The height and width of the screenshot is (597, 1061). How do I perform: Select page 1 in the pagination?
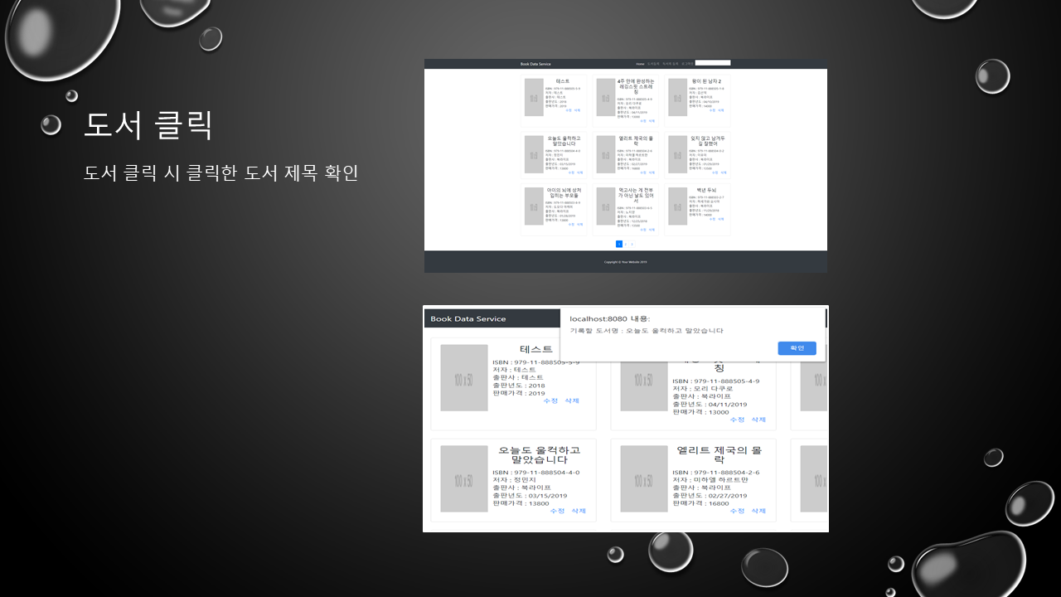click(619, 244)
